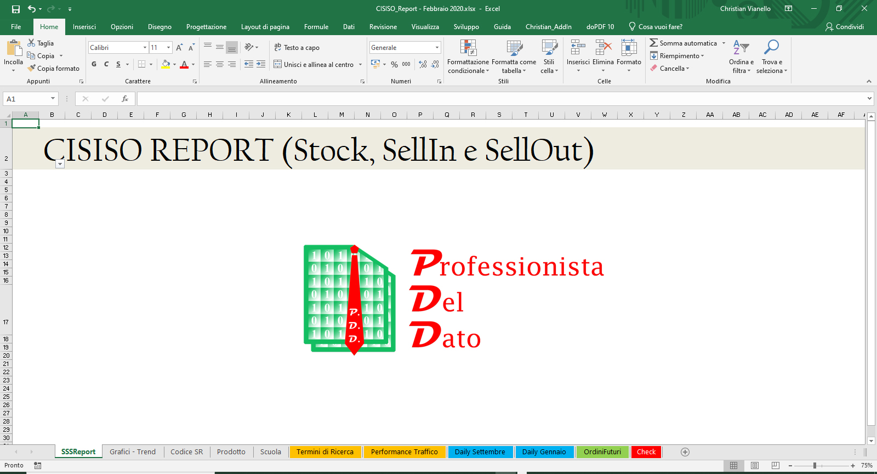Open Trova e seleziona menu
Image resolution: width=877 pixels, height=474 pixels.
pos(772,57)
